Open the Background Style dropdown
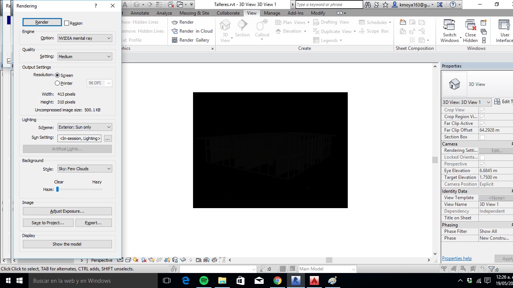513x288 pixels. [x=85, y=169]
